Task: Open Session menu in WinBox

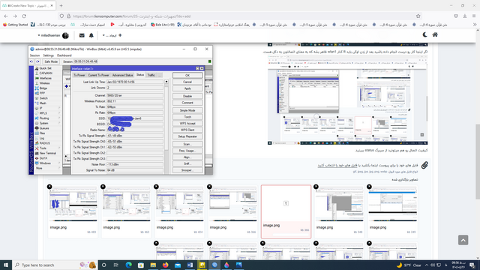Action: click(34, 55)
